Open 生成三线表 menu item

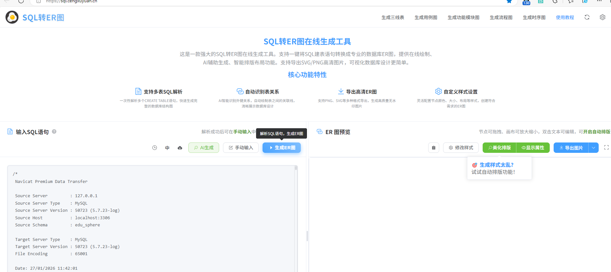393,17
